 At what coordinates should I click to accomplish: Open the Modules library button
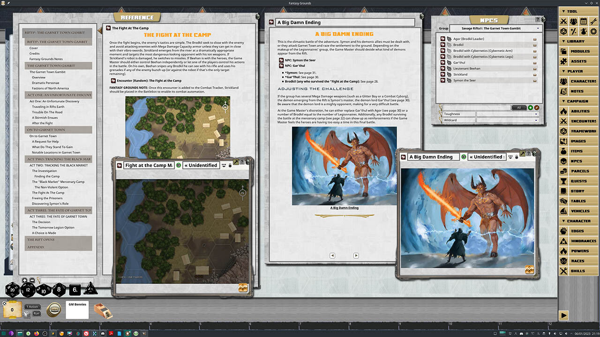coord(580,51)
